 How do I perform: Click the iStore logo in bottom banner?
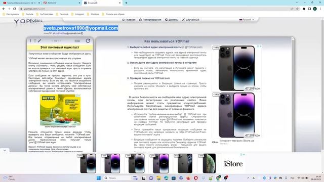pyautogui.click(x=233, y=164)
